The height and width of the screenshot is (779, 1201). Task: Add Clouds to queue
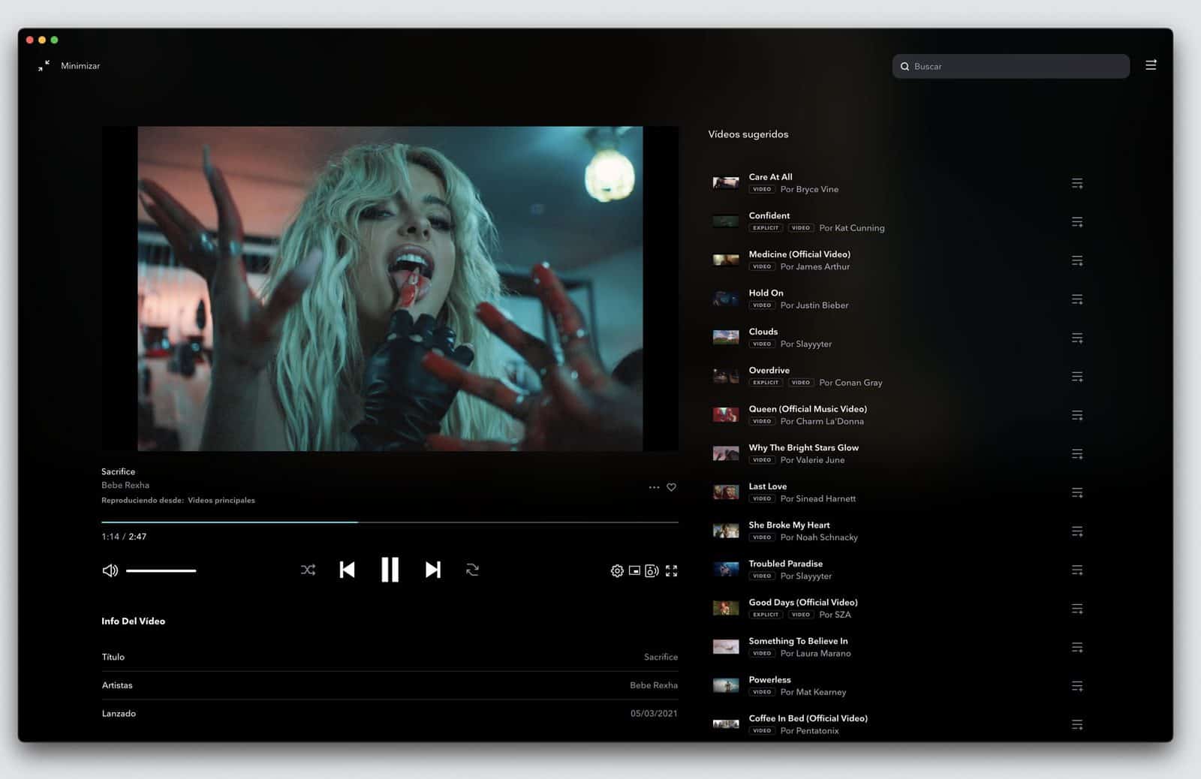pos(1077,338)
